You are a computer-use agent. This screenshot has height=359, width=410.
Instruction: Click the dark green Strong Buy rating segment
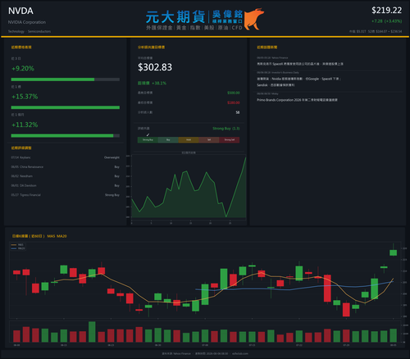tap(148, 140)
